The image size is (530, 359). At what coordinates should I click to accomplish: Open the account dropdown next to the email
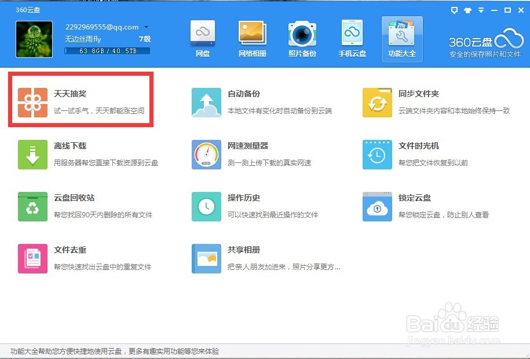coord(146,27)
